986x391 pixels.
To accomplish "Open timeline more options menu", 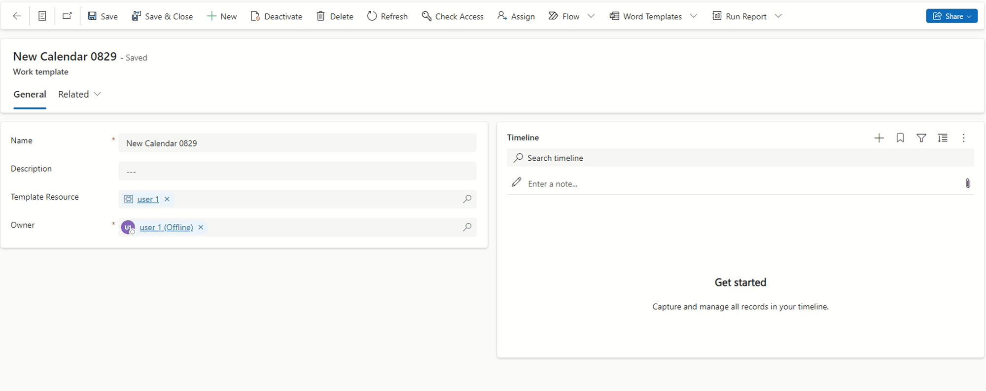I will point(964,138).
